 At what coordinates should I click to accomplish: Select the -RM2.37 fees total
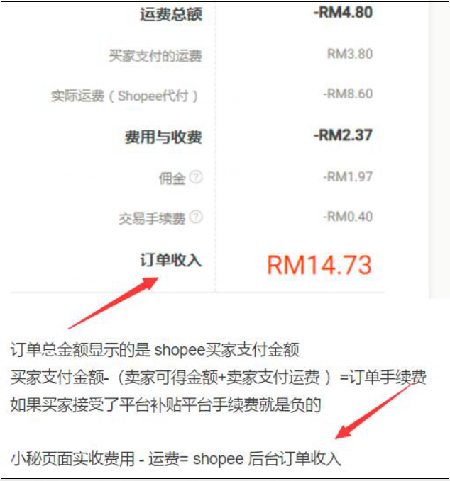(x=343, y=135)
